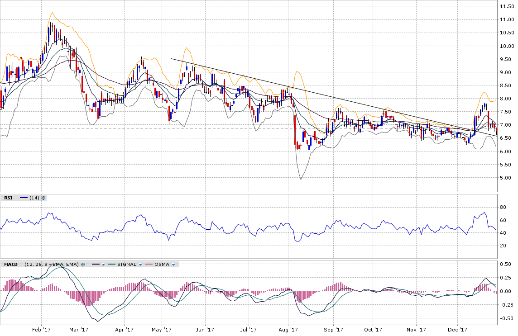The width and height of the screenshot is (518, 336).
Task: Click the RSI period value (14)
Action: [34, 198]
